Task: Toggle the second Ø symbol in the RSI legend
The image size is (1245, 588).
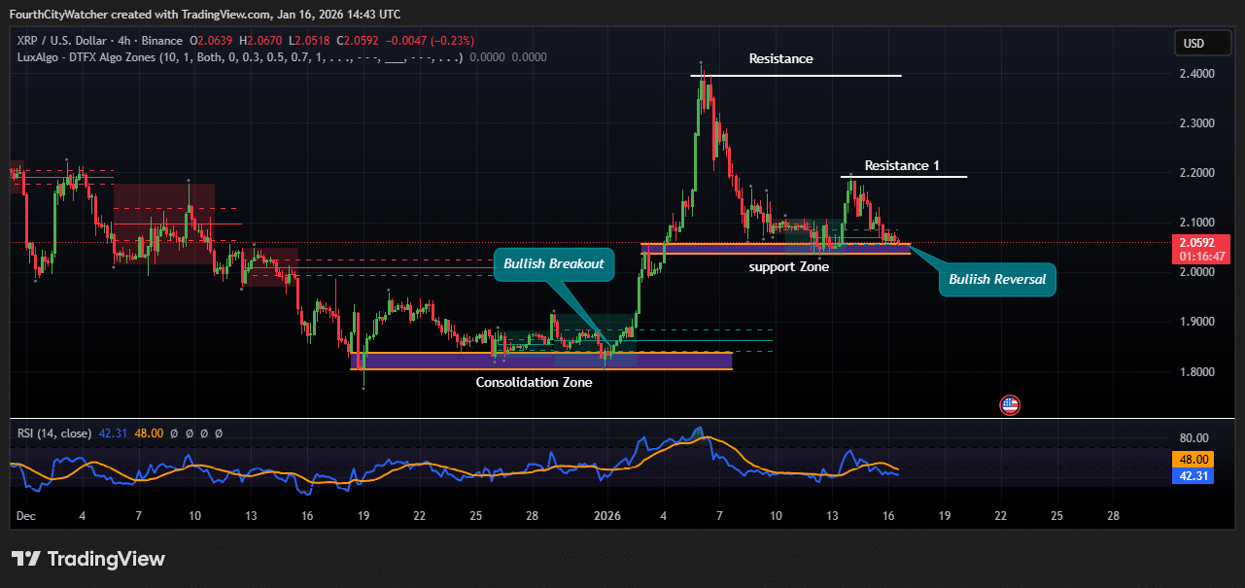Action: 189,433
